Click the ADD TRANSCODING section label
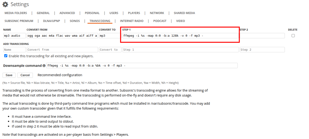309x139 pixels. pos(16,44)
